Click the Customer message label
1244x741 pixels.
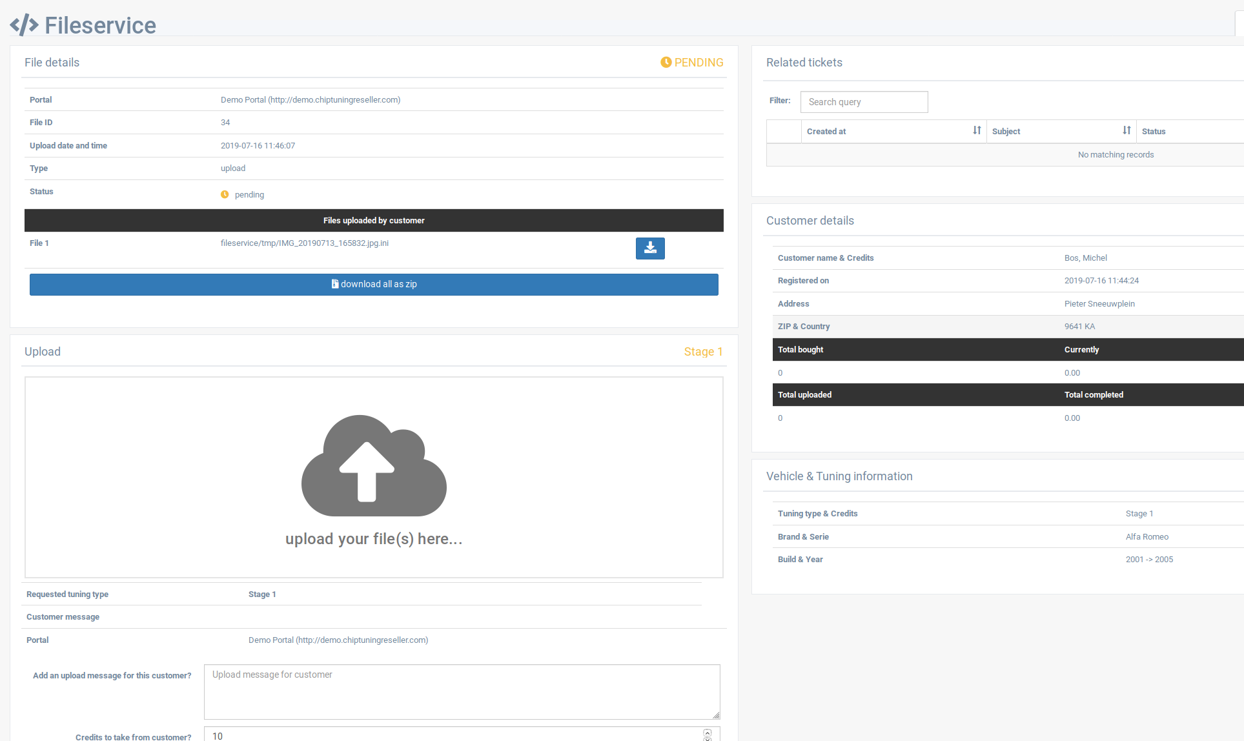(x=63, y=617)
